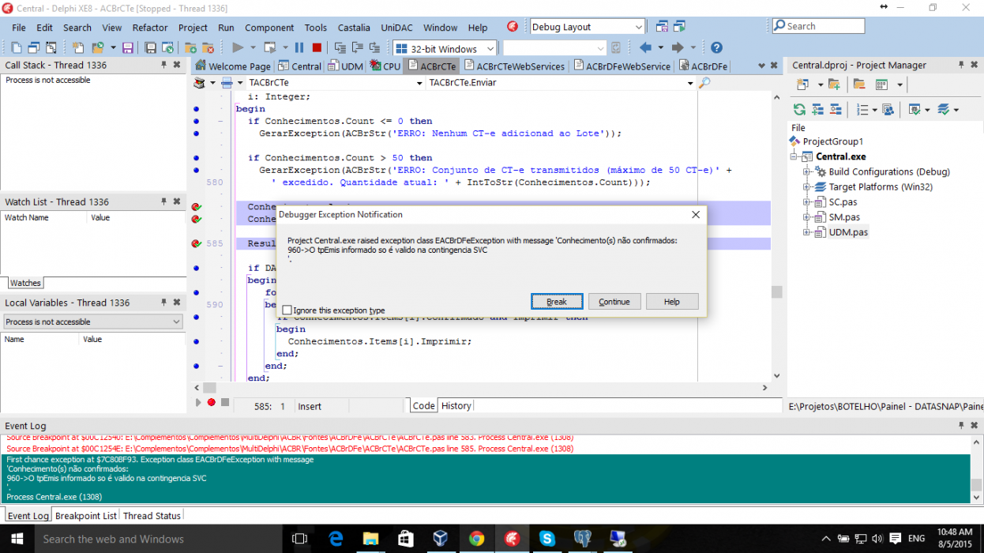Click the Pause debugger toolbar icon
Screen dimensions: 984x553
click(299, 47)
